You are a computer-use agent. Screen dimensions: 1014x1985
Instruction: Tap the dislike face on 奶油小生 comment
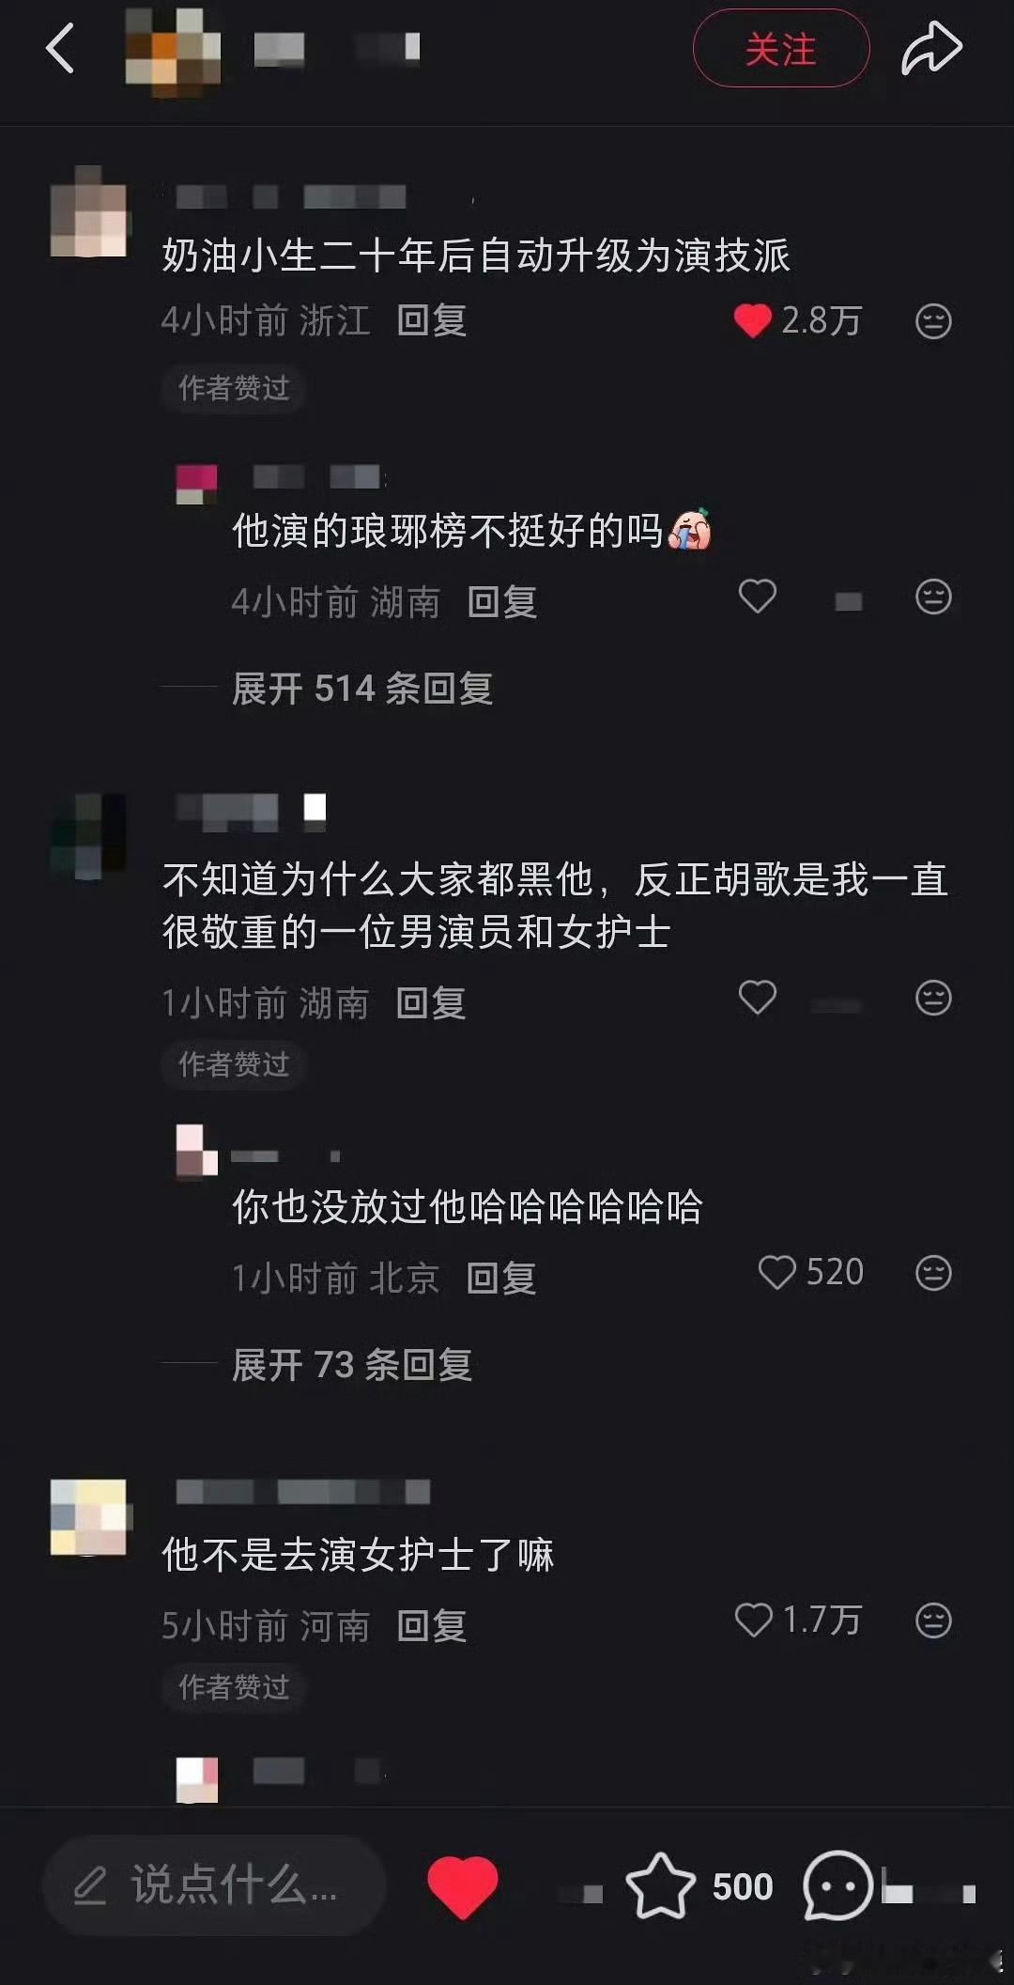(x=933, y=321)
